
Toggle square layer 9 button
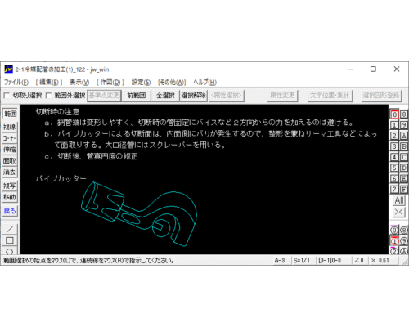[404, 125]
